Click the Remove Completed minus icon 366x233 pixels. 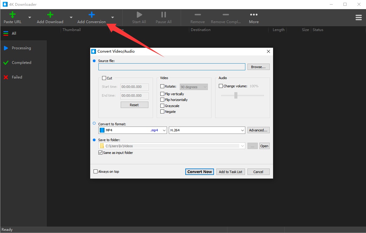tap(226, 15)
